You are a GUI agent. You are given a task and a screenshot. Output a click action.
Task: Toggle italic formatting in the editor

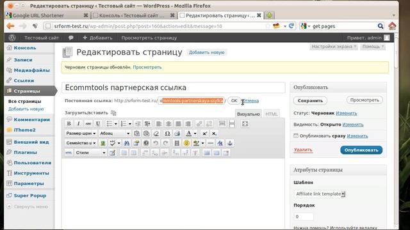[78, 123]
